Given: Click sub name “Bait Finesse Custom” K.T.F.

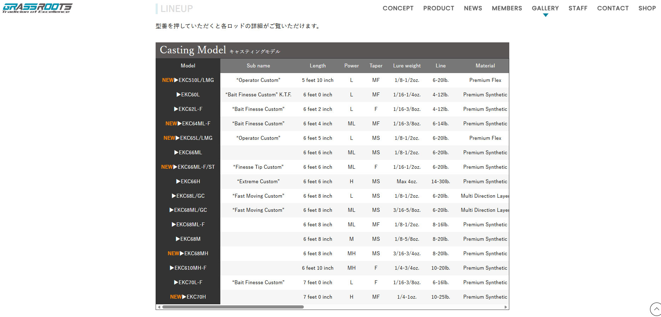Looking at the screenshot, I should [258, 95].
